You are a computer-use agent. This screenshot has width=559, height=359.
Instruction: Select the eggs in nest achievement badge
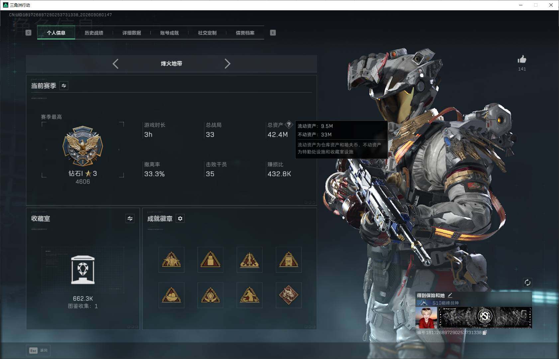point(171,295)
